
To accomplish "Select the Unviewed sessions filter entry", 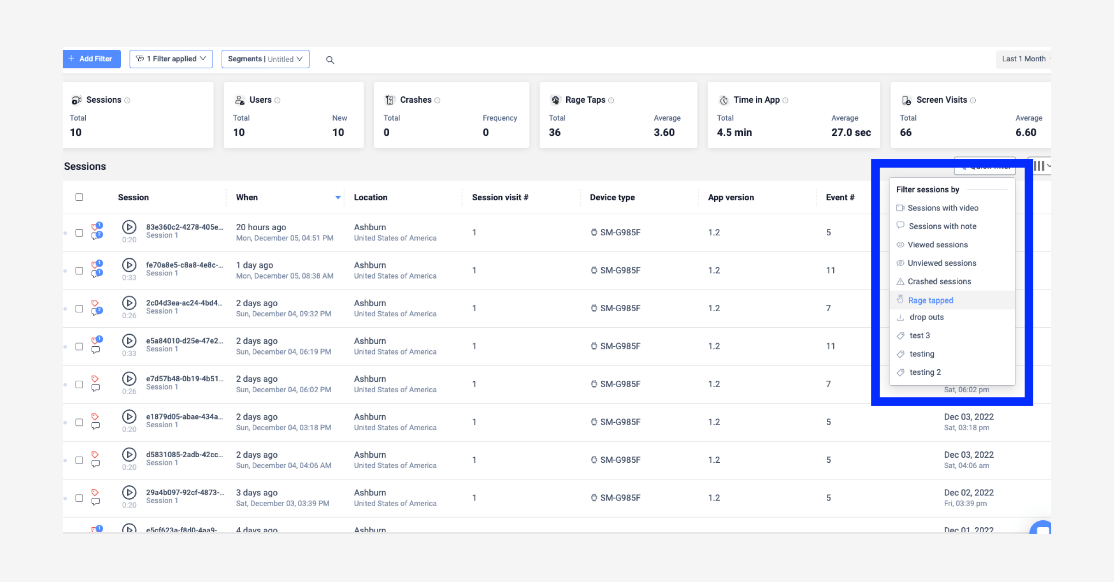I will click(x=942, y=263).
